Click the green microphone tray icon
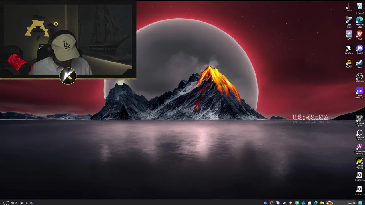Screen dimensions: 365x205 pyautogui.click(x=27, y=203)
